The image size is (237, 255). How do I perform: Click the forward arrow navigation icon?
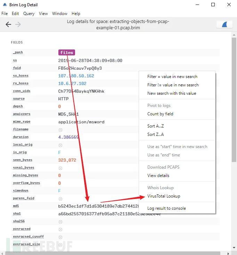click(x=18, y=24)
